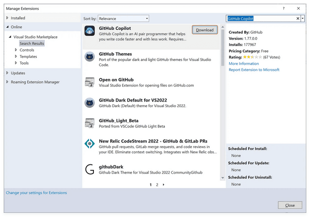Expand the Roaming Extension Manager arrow
Screen dimensions: 310x217
[x=7, y=81]
